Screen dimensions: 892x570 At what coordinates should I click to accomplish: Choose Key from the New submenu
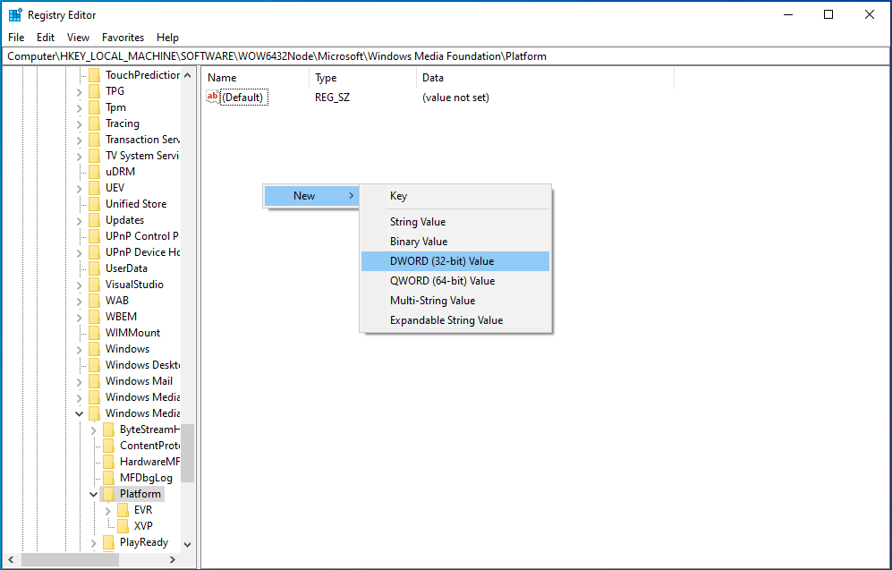click(455, 196)
